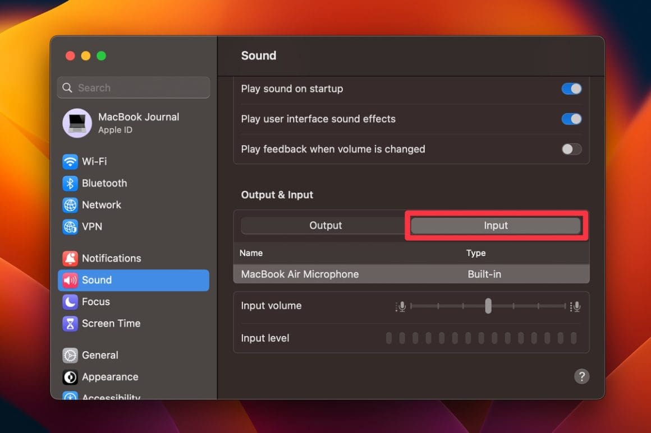
Task: Turn off user interface sound effects
Action: (571, 119)
